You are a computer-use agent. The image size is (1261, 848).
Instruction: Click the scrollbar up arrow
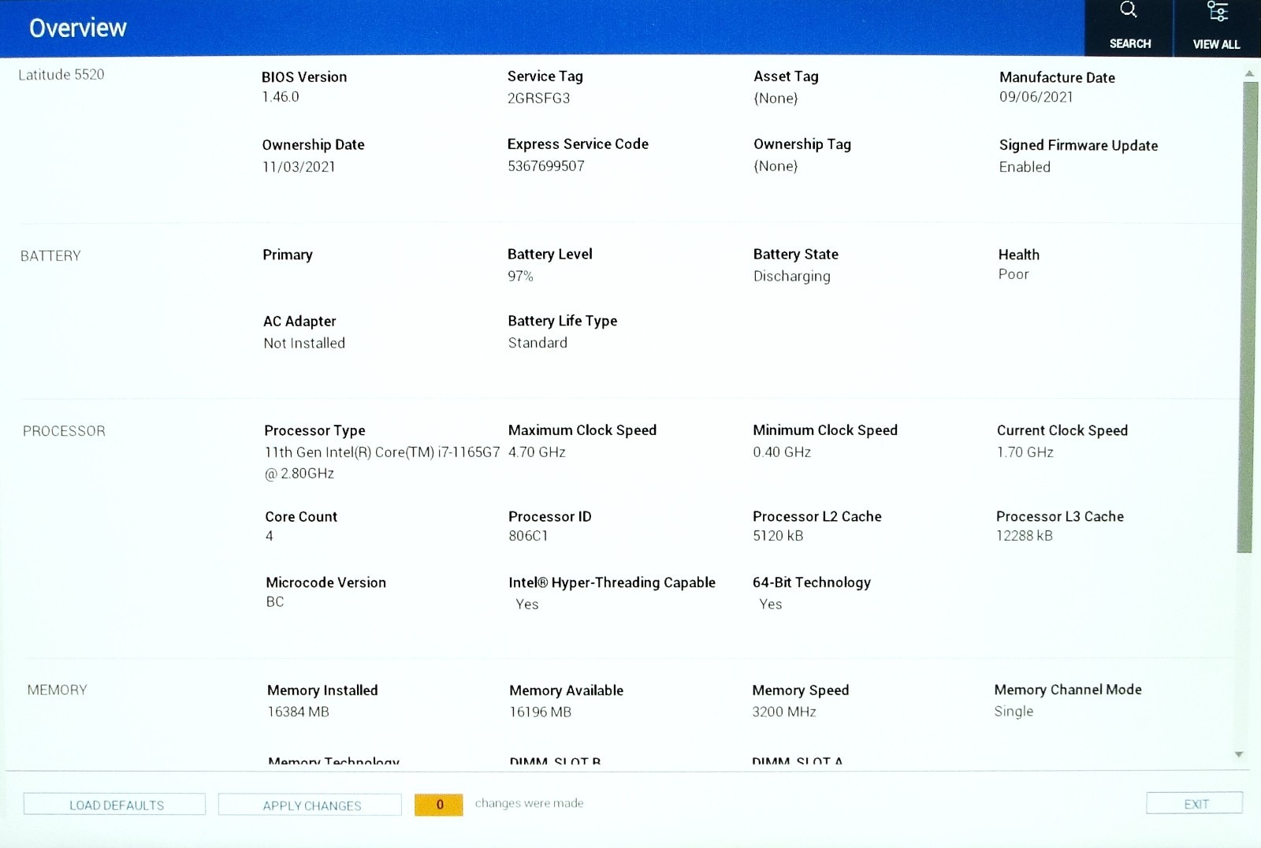[x=1249, y=73]
